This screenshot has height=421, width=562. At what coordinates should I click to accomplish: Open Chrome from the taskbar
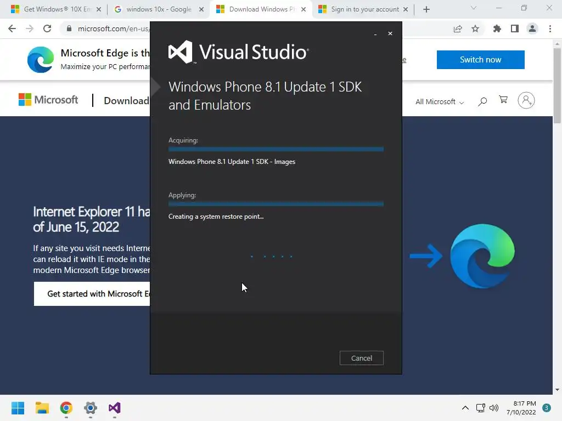[66, 408]
